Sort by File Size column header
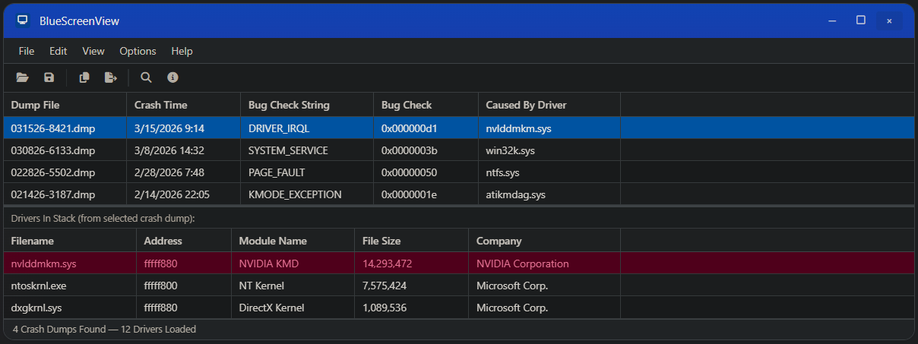 (412, 241)
